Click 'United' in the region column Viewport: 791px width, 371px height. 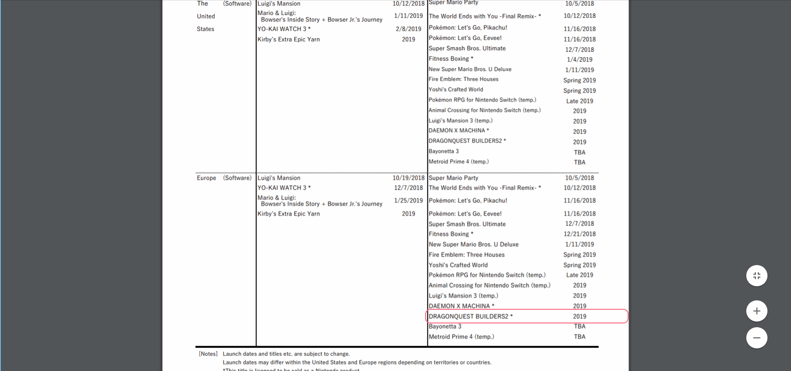click(x=206, y=16)
